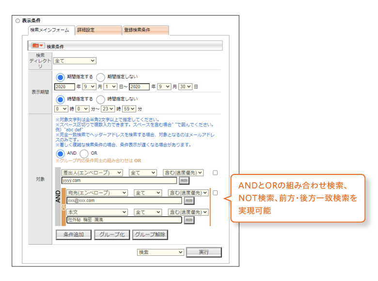Click the xxx@xxx.com text field
The height and width of the screenshot is (281, 378).
[124, 201]
